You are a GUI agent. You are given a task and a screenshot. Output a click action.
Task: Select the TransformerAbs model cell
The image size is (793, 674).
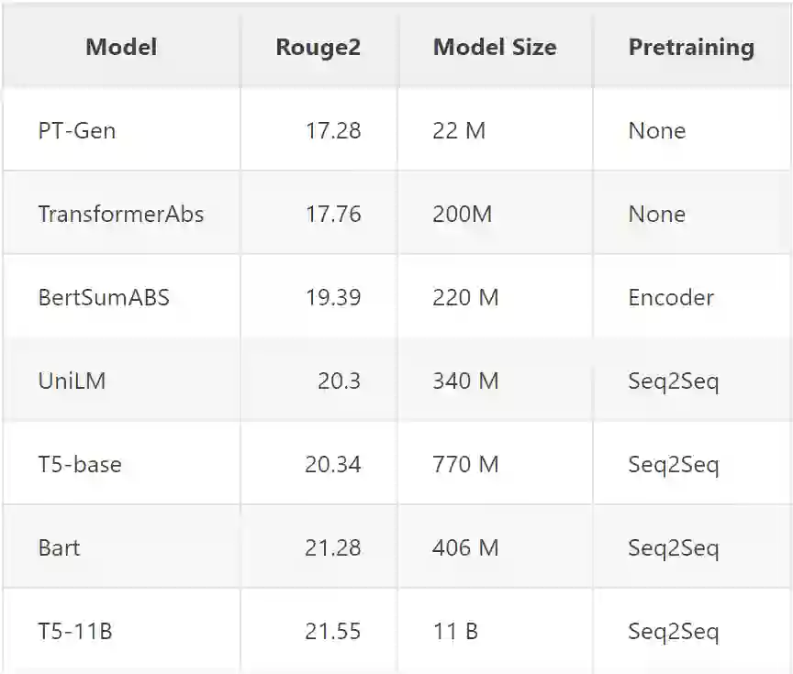tap(121, 215)
